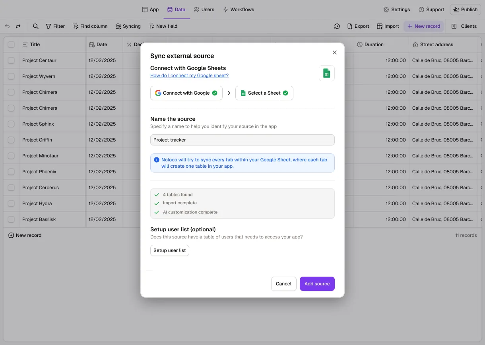Viewport: 485px width, 345px height.
Task: Switch to the Data tab
Action: tap(176, 10)
